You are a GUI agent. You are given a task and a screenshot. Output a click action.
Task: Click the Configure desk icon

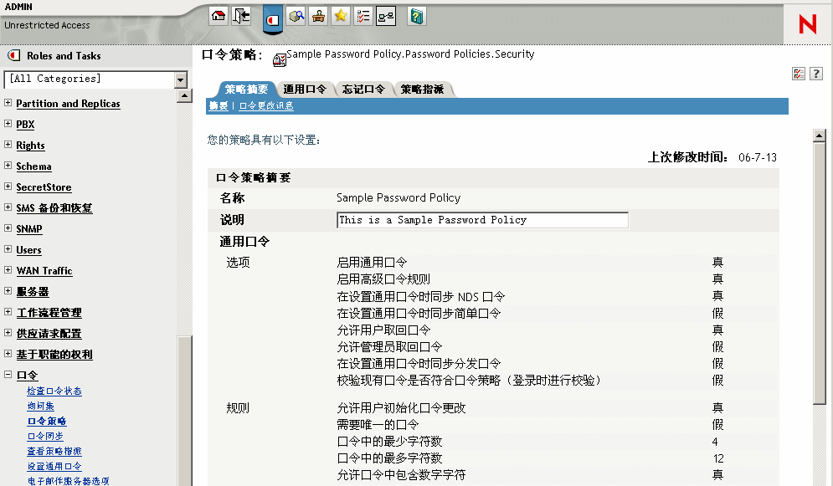tap(318, 16)
